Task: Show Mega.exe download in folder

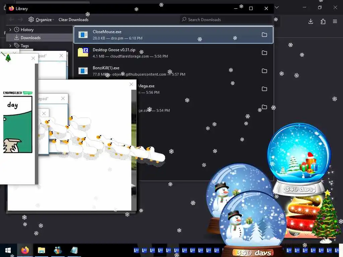Action: pyautogui.click(x=264, y=89)
